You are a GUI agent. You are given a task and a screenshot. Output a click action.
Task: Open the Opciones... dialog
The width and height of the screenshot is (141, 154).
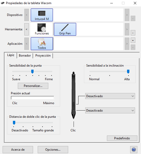(53, 150)
